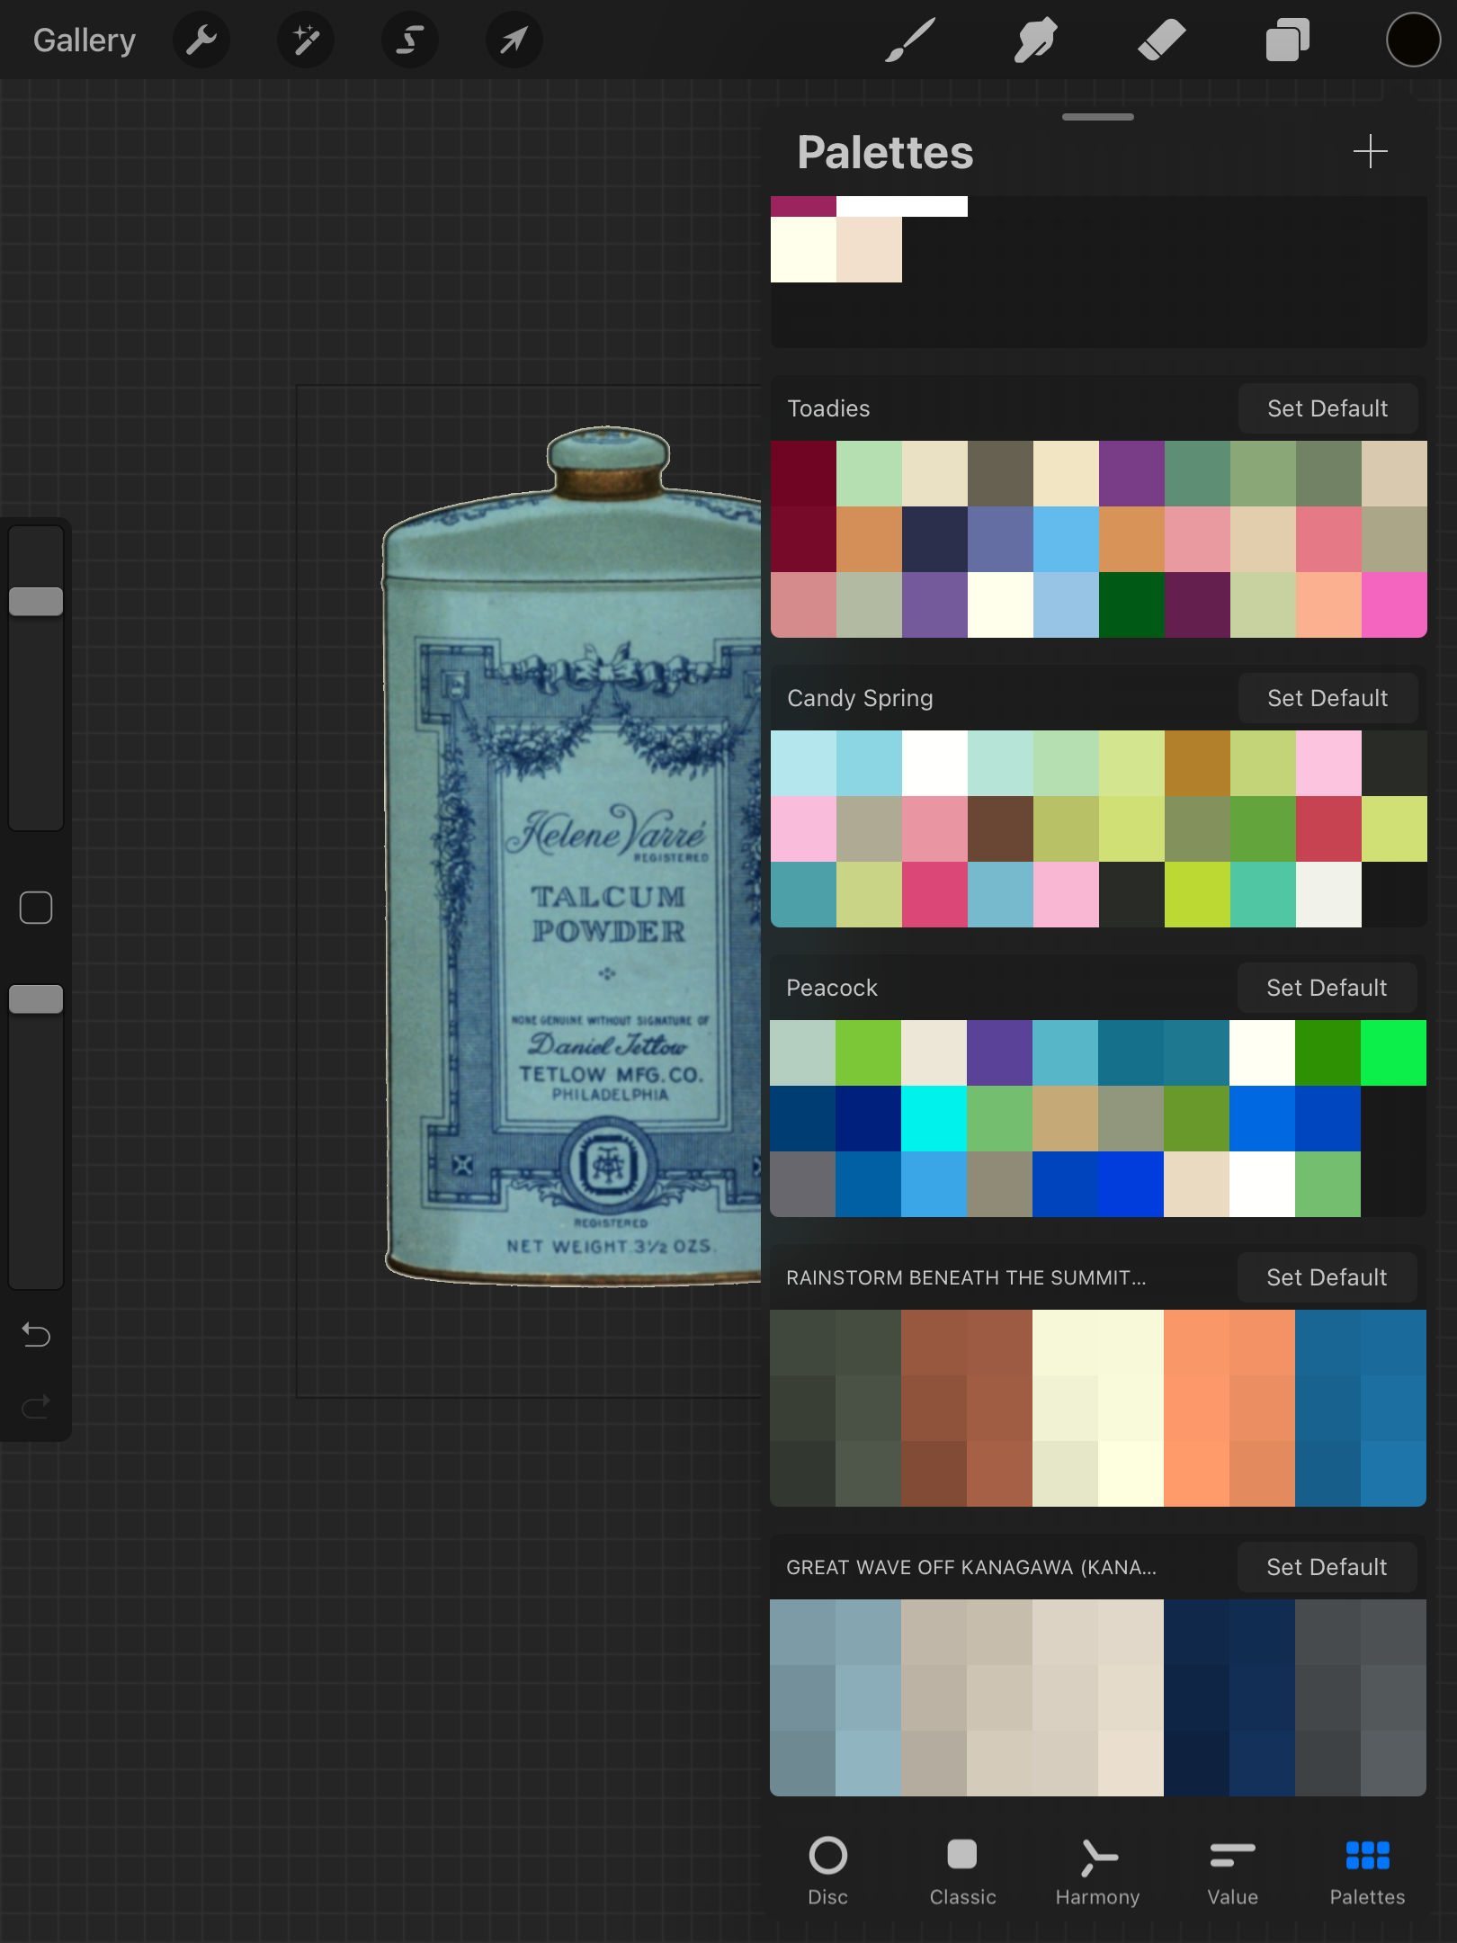
Task: Open the Actions wrench menu
Action: 201,40
